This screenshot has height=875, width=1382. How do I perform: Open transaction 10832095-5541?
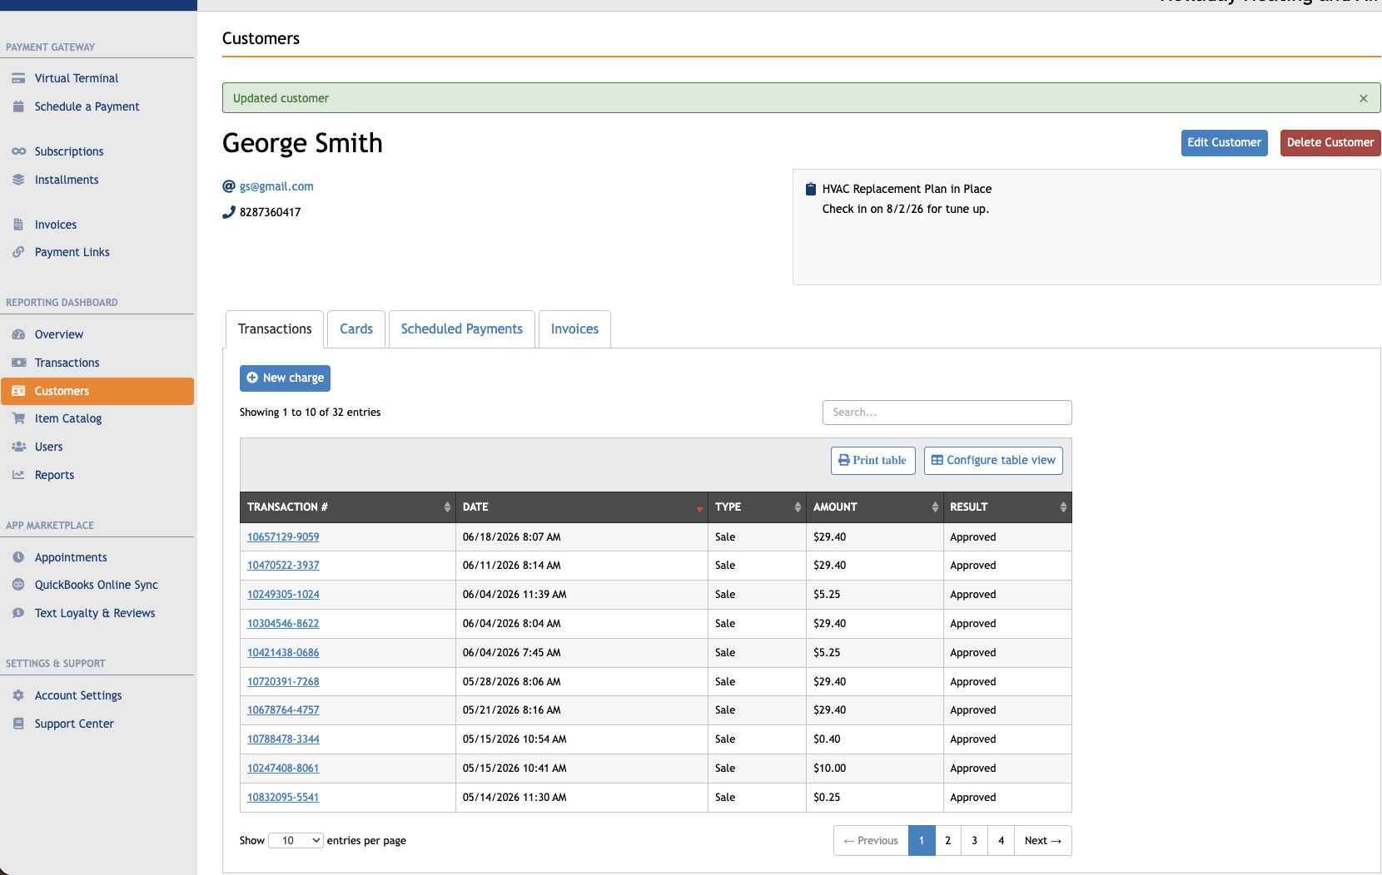click(283, 798)
